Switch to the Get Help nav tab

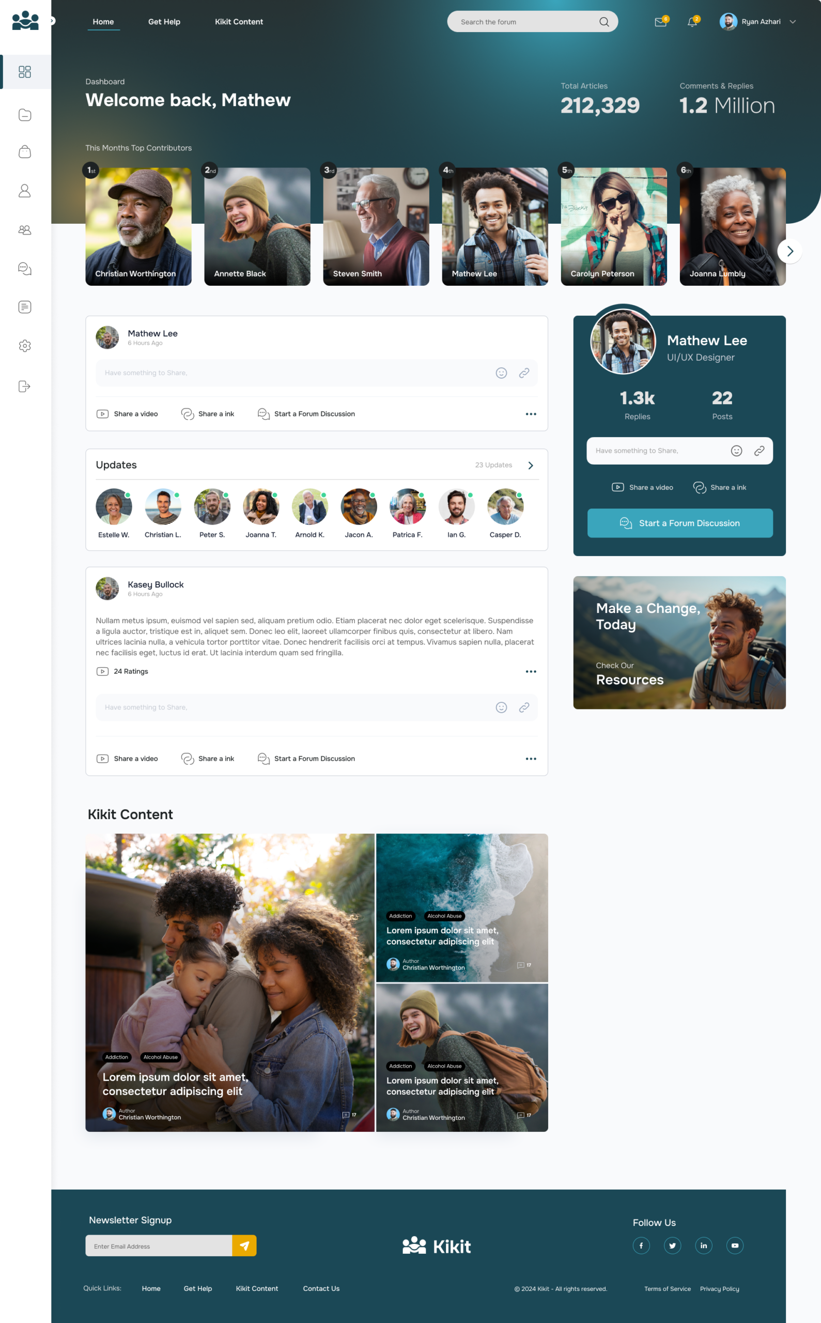coord(164,22)
